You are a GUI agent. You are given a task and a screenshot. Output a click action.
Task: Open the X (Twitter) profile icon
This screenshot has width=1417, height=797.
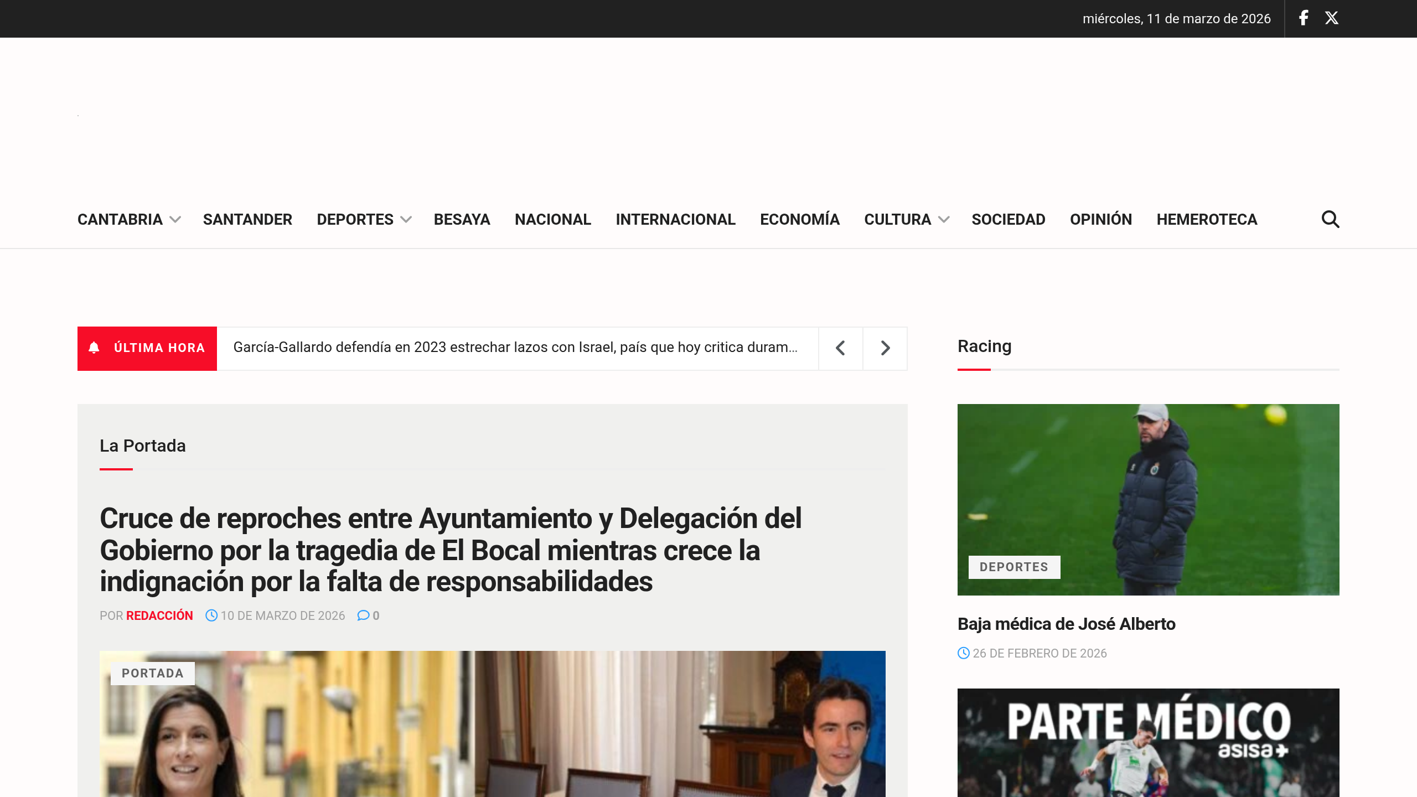1332,18
